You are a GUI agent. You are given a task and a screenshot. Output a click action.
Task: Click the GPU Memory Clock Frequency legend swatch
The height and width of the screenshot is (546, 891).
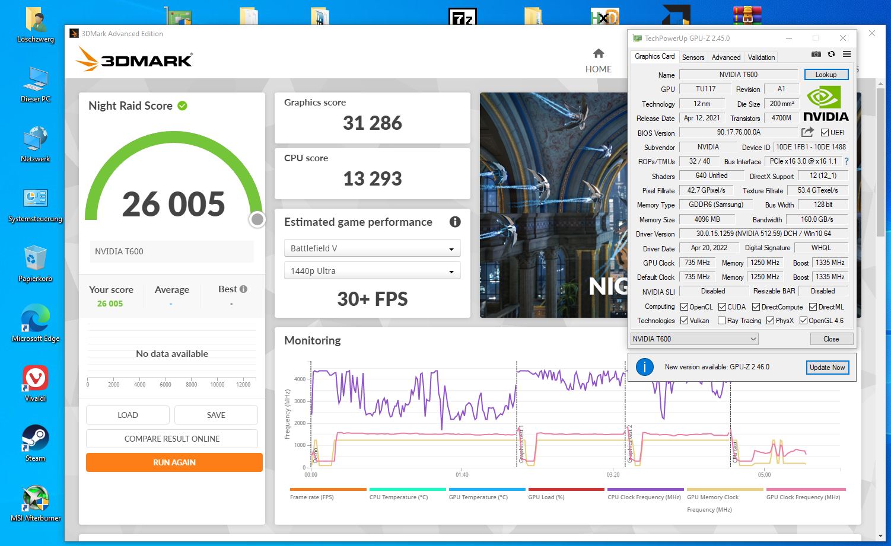(725, 490)
